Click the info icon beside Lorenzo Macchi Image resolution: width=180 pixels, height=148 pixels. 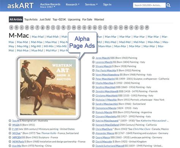click(x=93, y=62)
